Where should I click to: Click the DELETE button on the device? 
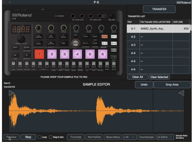click(86, 43)
